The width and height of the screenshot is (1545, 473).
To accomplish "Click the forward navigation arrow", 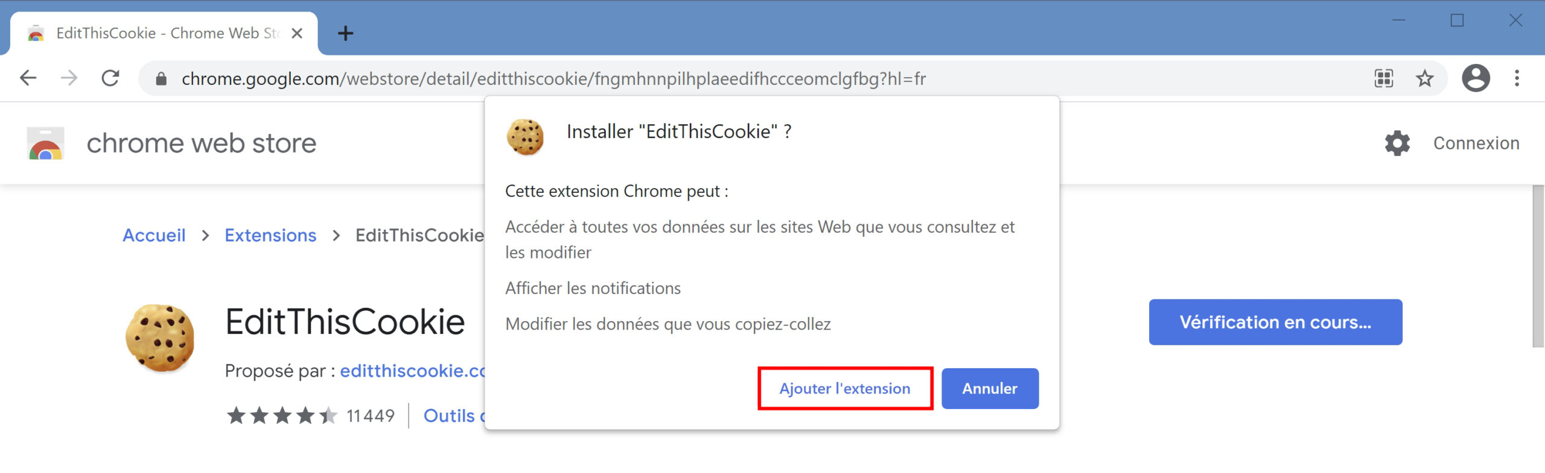I will click(x=69, y=78).
